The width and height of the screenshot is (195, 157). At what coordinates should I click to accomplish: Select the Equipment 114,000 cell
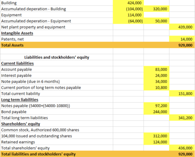(x=128, y=15)
